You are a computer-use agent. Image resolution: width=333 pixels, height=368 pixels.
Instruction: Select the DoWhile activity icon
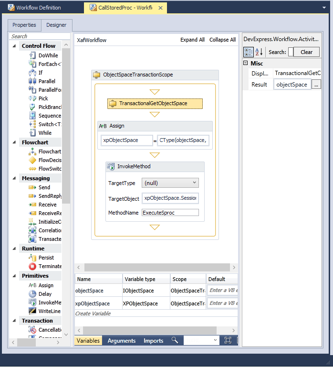[32, 55]
